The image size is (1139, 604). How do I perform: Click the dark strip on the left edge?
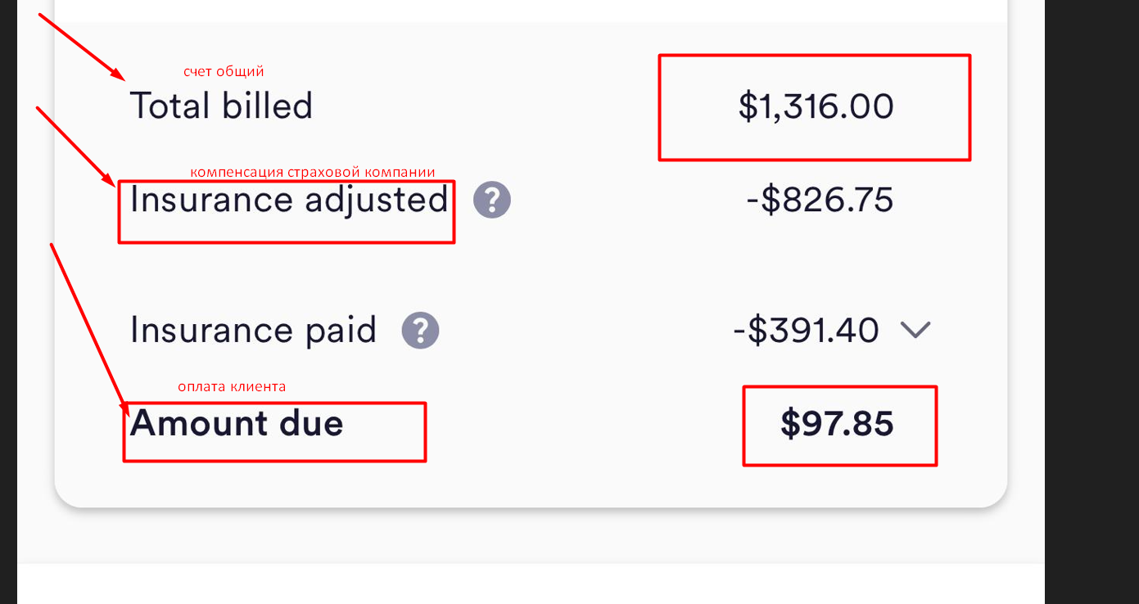(8, 302)
